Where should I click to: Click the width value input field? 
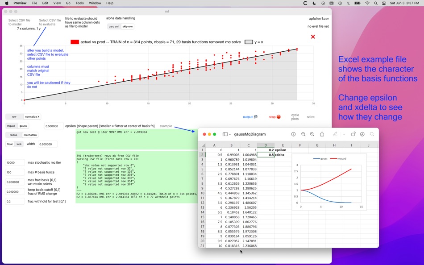48,144
